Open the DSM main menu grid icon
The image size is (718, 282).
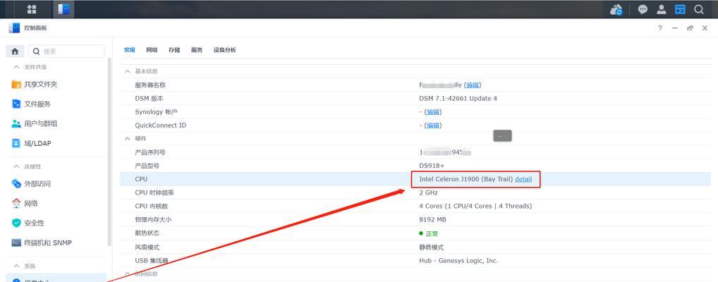(x=32, y=9)
